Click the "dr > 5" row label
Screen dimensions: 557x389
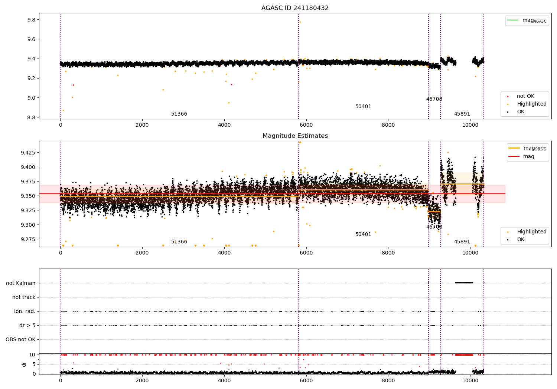[x=27, y=326]
